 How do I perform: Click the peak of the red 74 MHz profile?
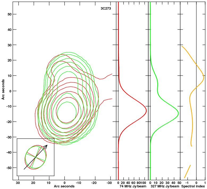146,111
